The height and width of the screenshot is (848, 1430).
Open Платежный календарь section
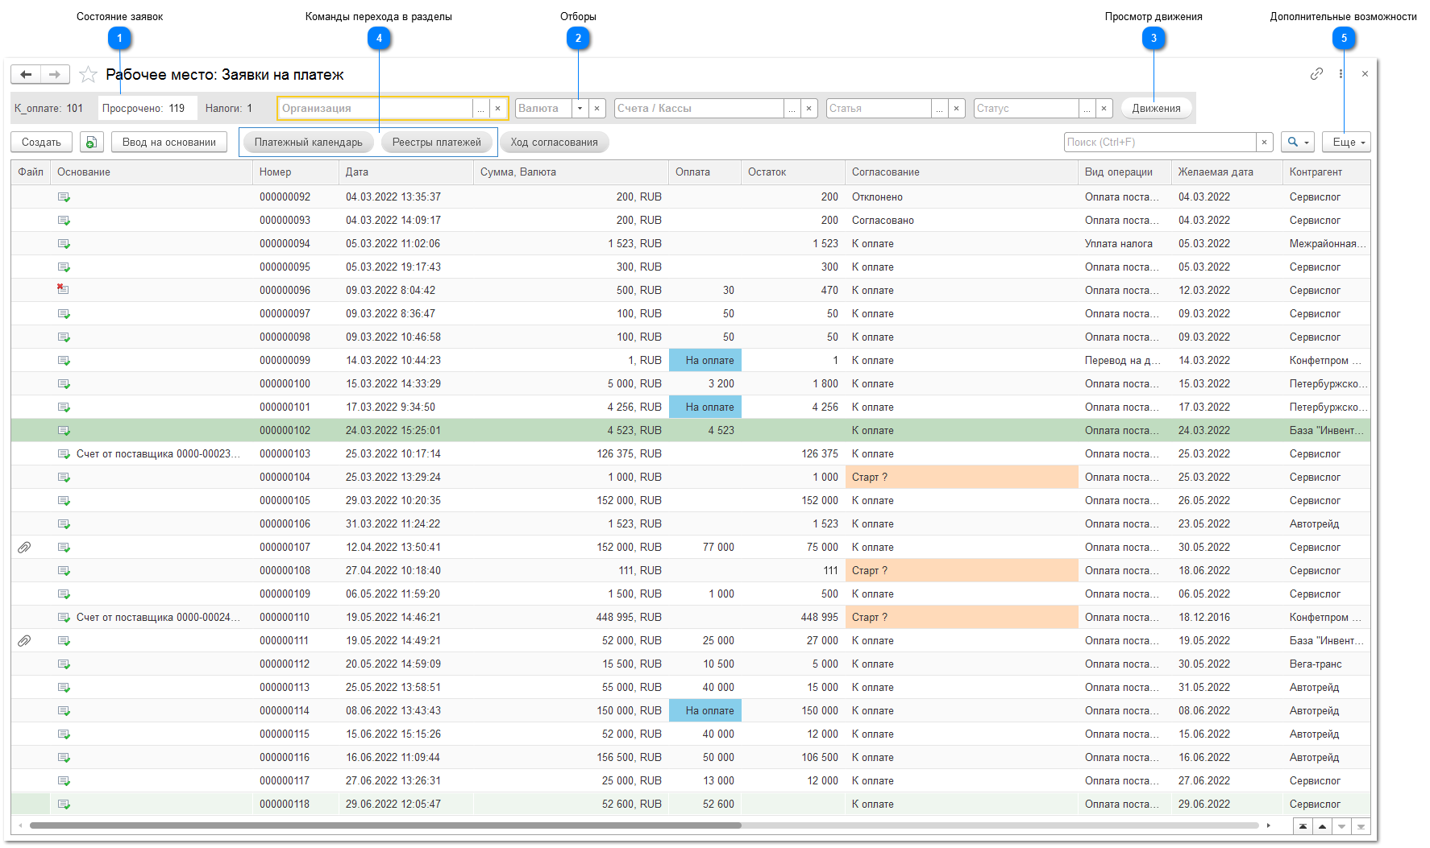click(309, 143)
